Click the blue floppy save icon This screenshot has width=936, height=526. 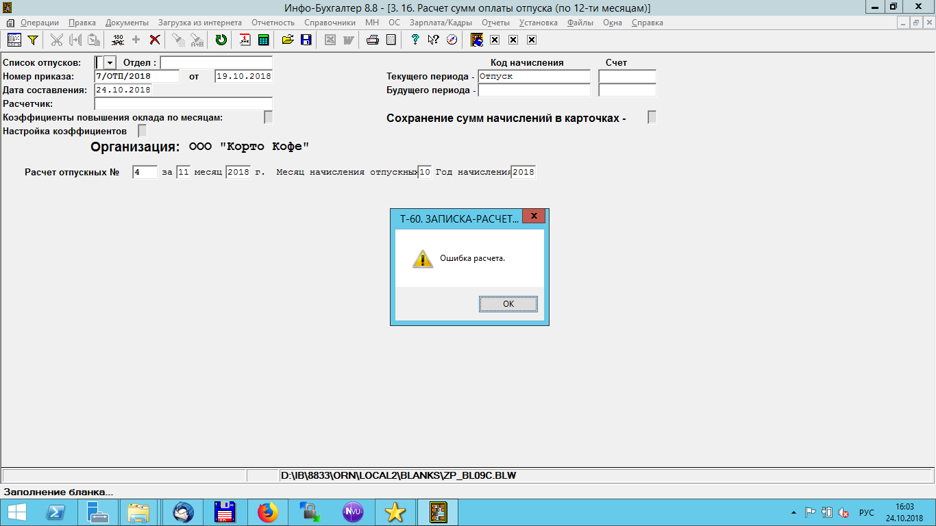tap(306, 40)
